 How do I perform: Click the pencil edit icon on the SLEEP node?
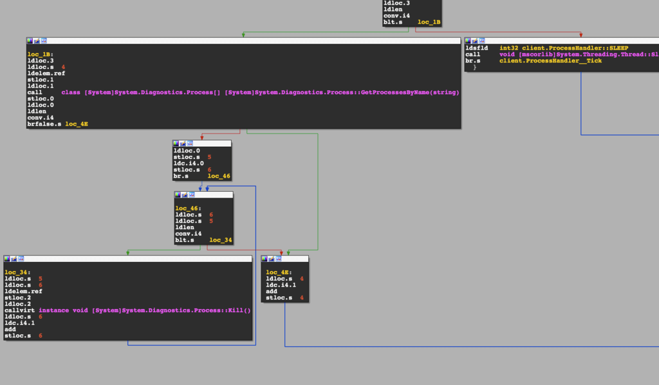tap(474, 41)
